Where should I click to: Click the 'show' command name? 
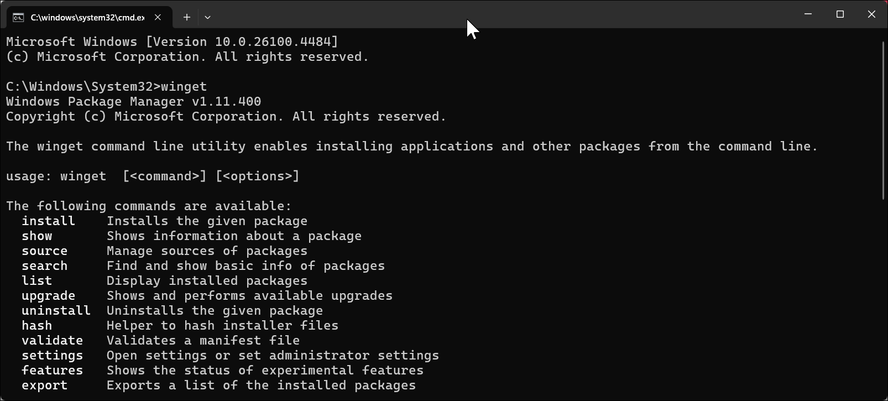37,236
